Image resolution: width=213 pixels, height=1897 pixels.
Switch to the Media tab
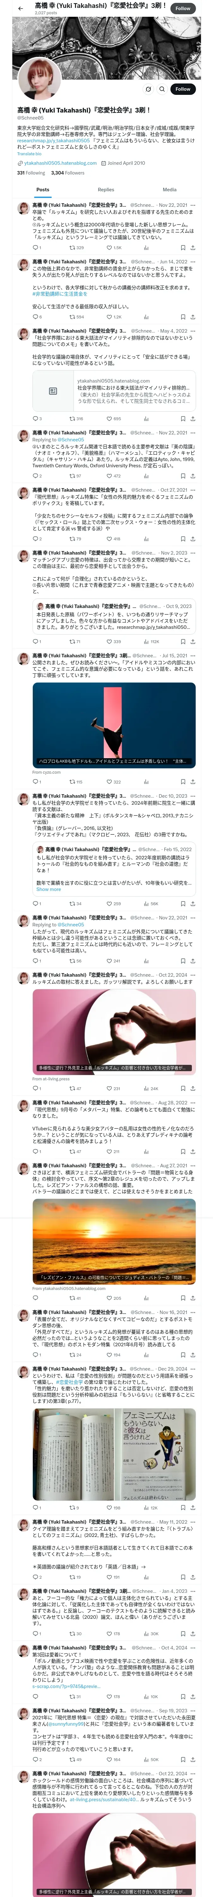[170, 189]
